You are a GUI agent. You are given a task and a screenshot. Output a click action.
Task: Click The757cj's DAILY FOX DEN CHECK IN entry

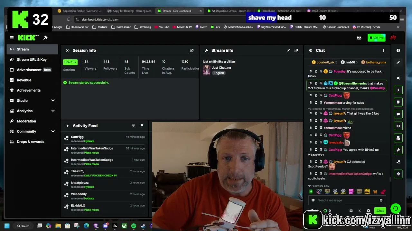pyautogui.click(x=105, y=173)
